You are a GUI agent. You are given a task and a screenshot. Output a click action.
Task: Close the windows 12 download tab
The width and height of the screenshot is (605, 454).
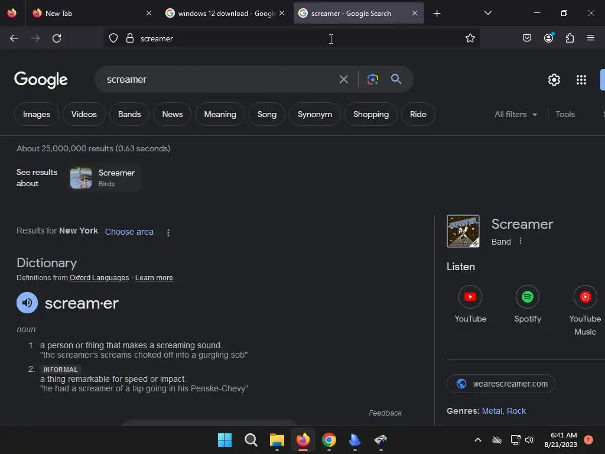pyautogui.click(x=282, y=13)
